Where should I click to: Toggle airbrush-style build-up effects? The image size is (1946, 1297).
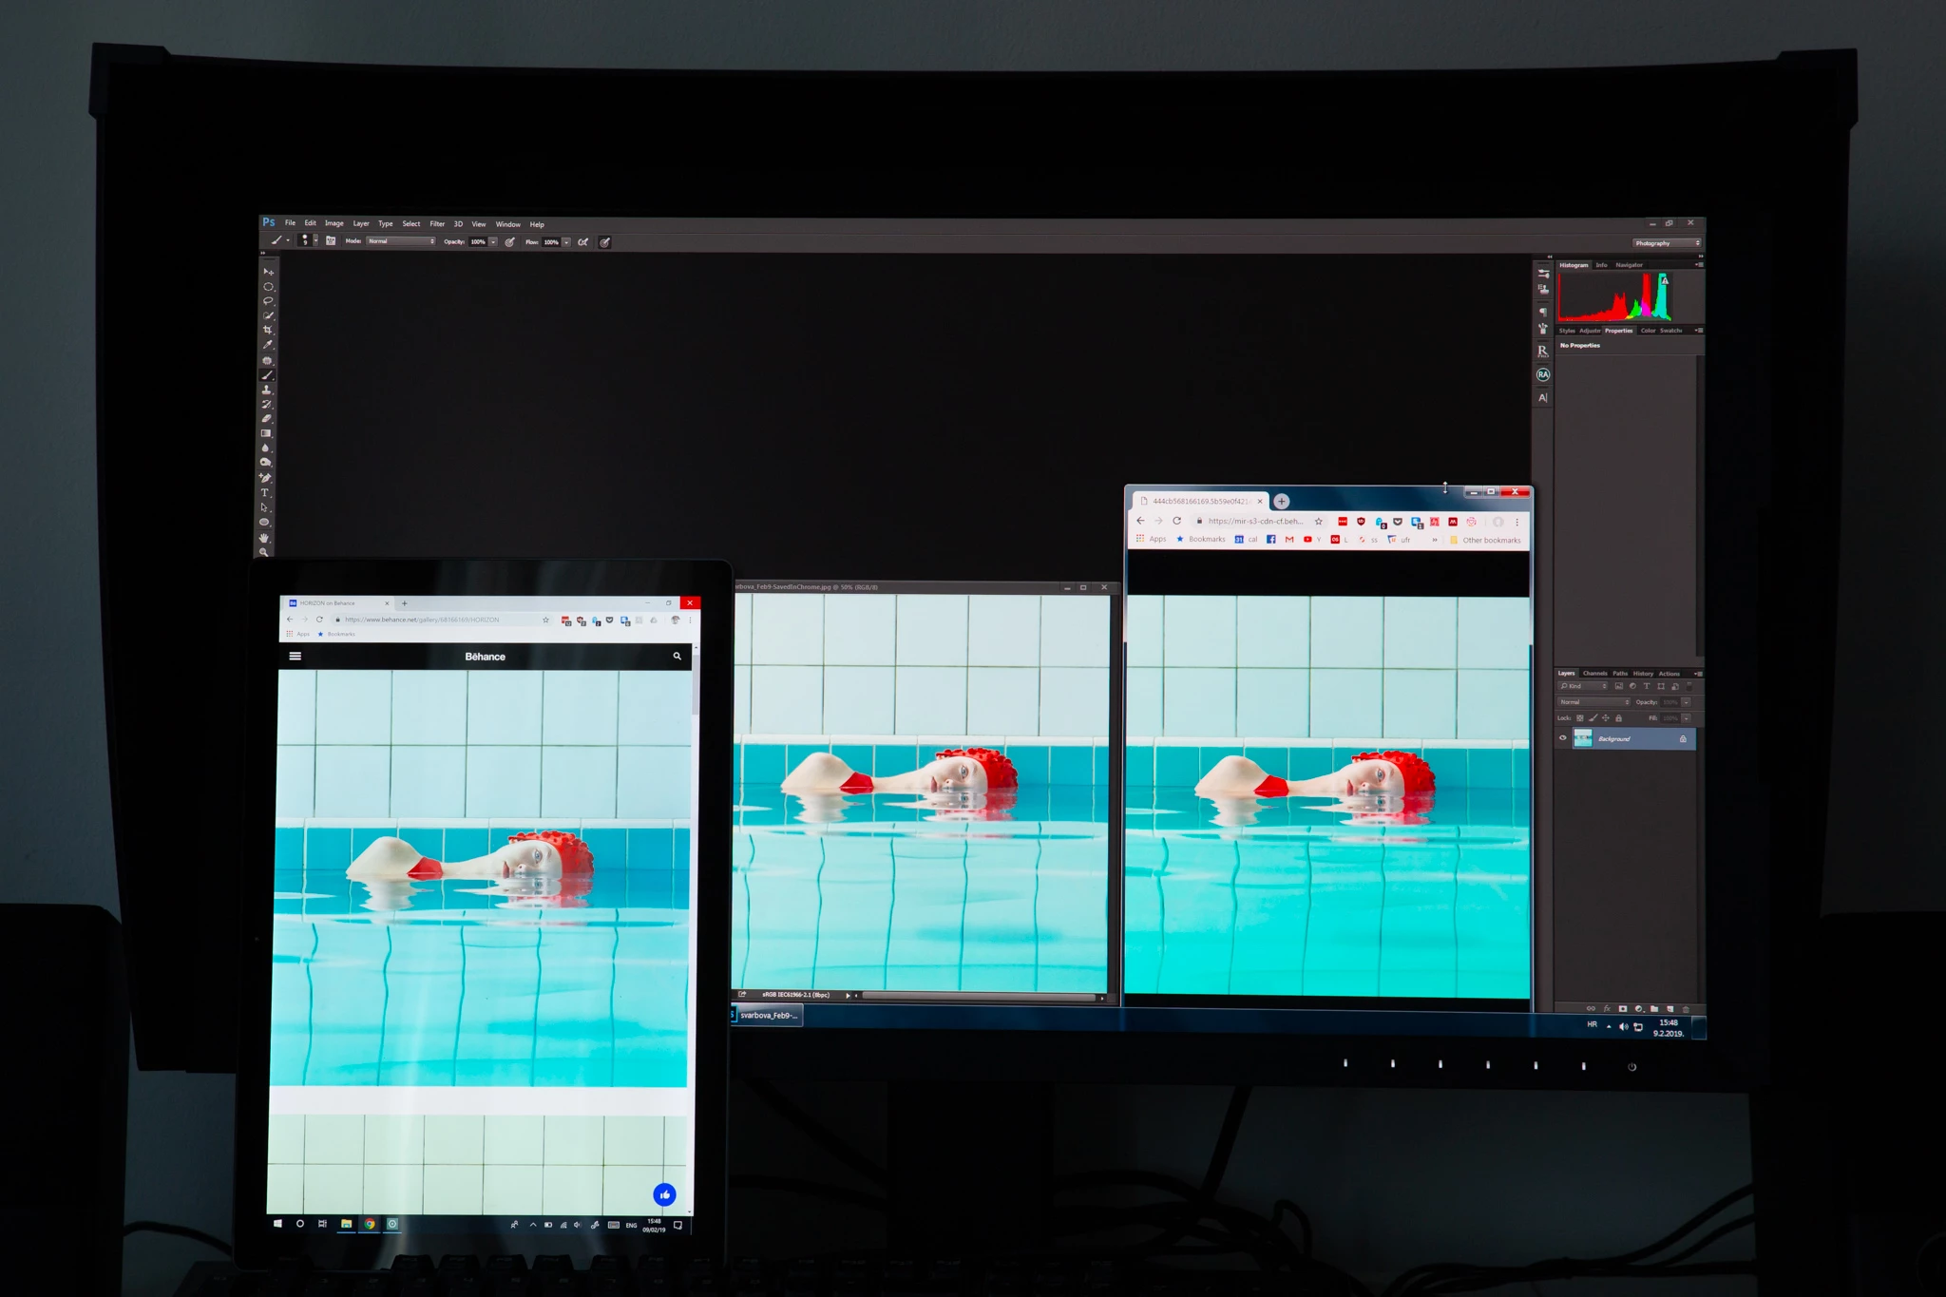coord(582,242)
